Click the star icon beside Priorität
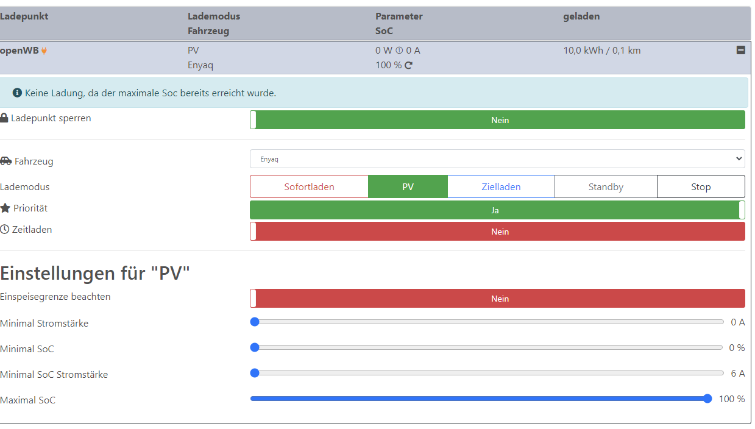755x429 pixels. [x=5, y=208]
